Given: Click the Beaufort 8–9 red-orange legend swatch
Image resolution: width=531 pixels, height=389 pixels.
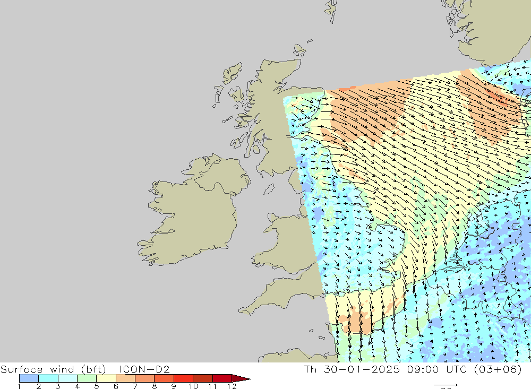Looking at the screenshot, I should coord(164,378).
